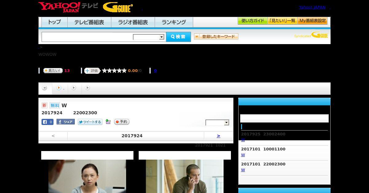Click the calendar add icon
Image resolution: width=369 pixels, height=193 pixels.
click(x=108, y=122)
